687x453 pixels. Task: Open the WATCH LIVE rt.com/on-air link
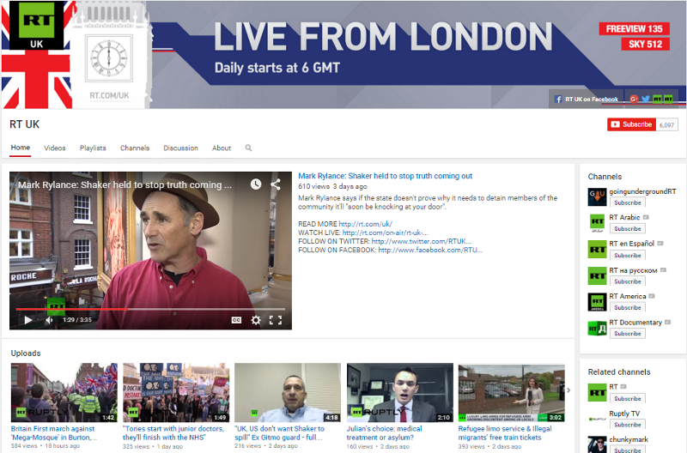pos(385,233)
